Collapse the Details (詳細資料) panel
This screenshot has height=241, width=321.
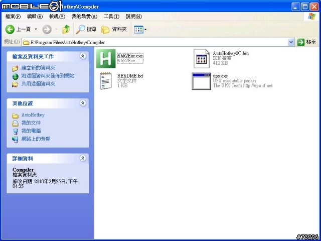pyautogui.click(x=83, y=158)
